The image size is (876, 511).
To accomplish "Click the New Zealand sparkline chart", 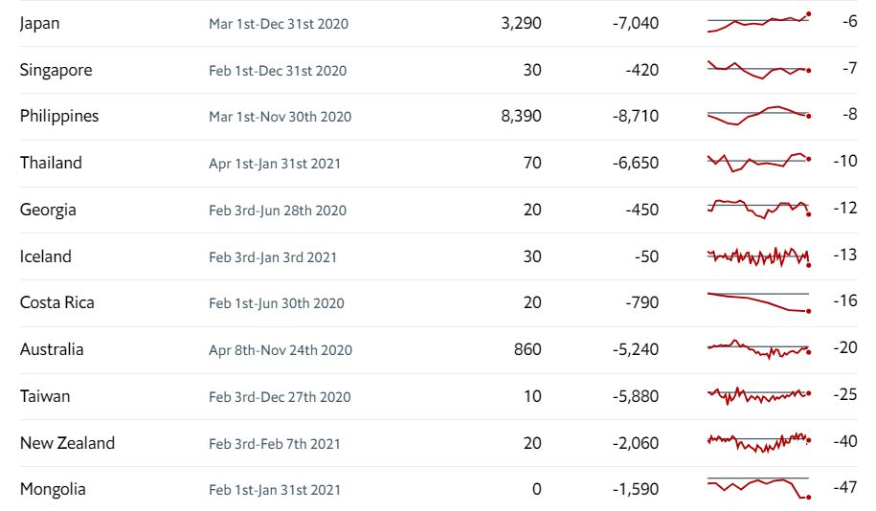I will click(758, 442).
